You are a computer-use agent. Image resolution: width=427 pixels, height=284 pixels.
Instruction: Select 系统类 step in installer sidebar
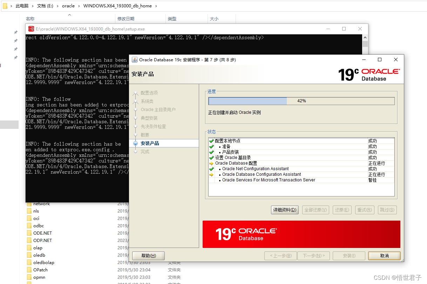tap(147, 101)
